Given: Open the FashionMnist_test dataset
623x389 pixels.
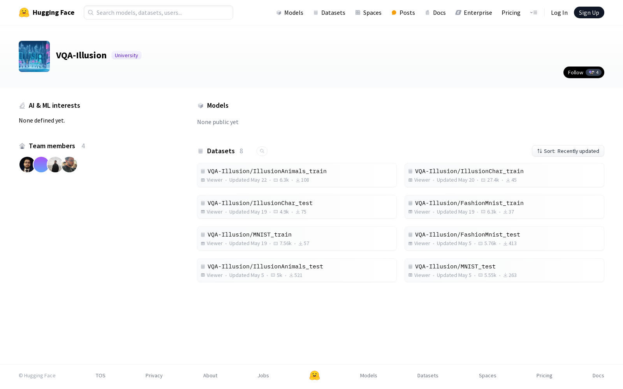Looking at the screenshot, I should click(x=504, y=238).
